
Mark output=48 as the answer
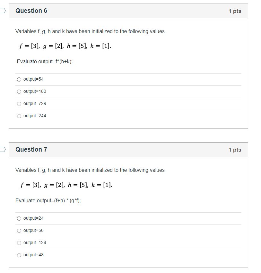(19, 255)
